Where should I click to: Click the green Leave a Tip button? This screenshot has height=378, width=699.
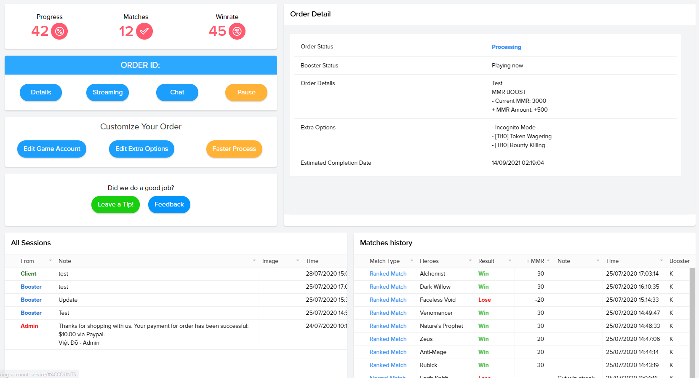point(115,204)
